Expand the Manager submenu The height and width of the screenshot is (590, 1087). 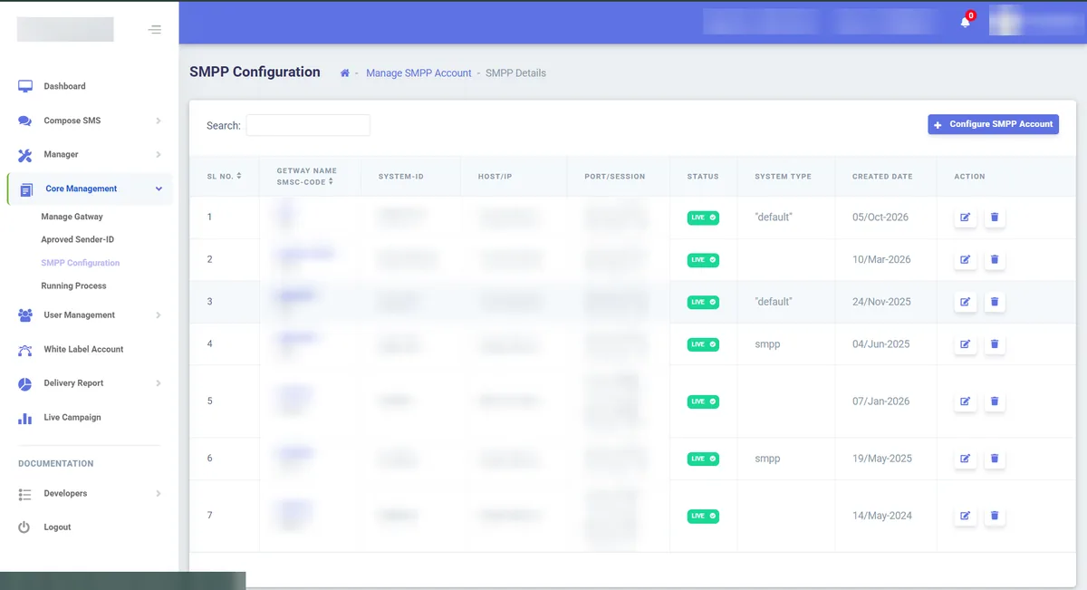coord(159,155)
